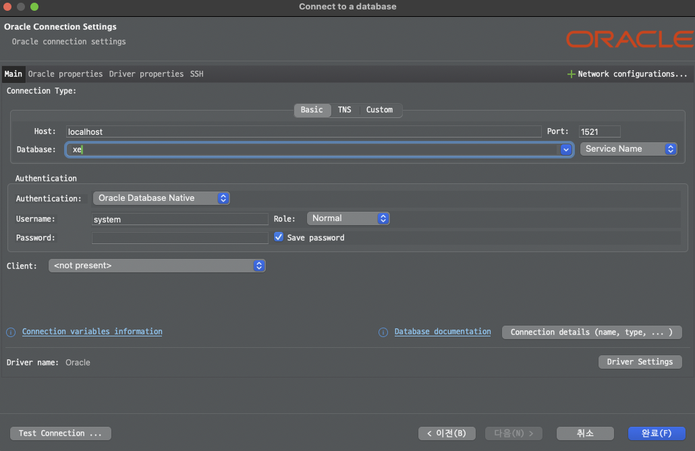
Task: Click the 다음(N) next button
Action: (513, 433)
